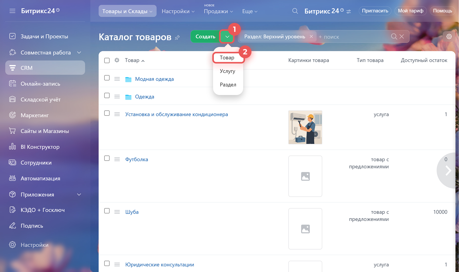The width and height of the screenshot is (459, 272).
Task: Choose Раздел from the create menu
Action: click(x=228, y=85)
